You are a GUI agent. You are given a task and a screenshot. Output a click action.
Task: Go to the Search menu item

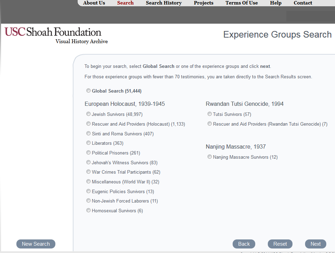coord(125,3)
